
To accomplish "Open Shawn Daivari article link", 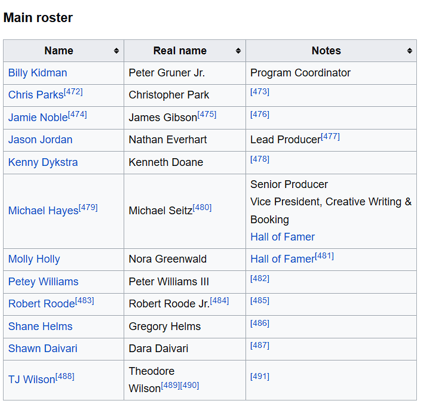I will pyautogui.click(x=42, y=349).
